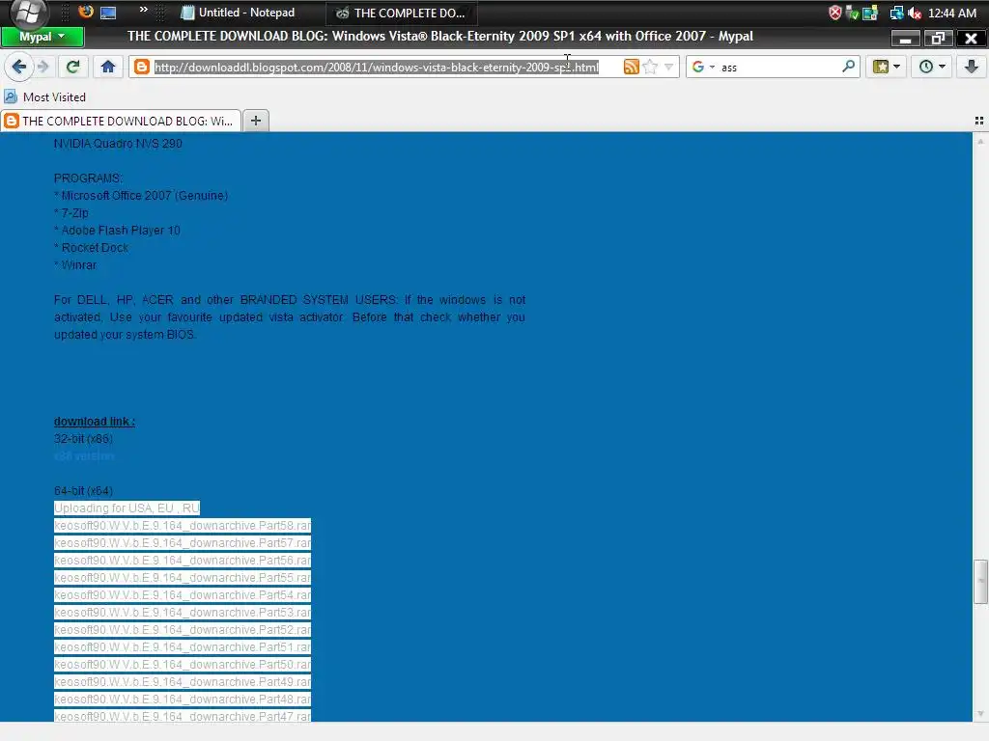Open the Part50.rar download link
This screenshot has width=989, height=741.
pyautogui.click(x=183, y=665)
